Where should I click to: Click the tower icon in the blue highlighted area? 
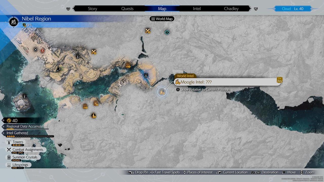pyautogui.click(x=146, y=75)
